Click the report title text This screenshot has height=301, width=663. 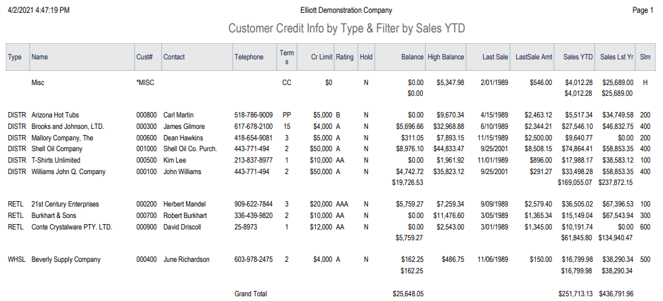[346, 28]
